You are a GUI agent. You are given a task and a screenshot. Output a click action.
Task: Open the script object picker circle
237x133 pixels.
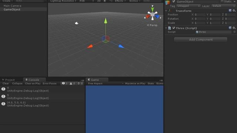coord(234,32)
